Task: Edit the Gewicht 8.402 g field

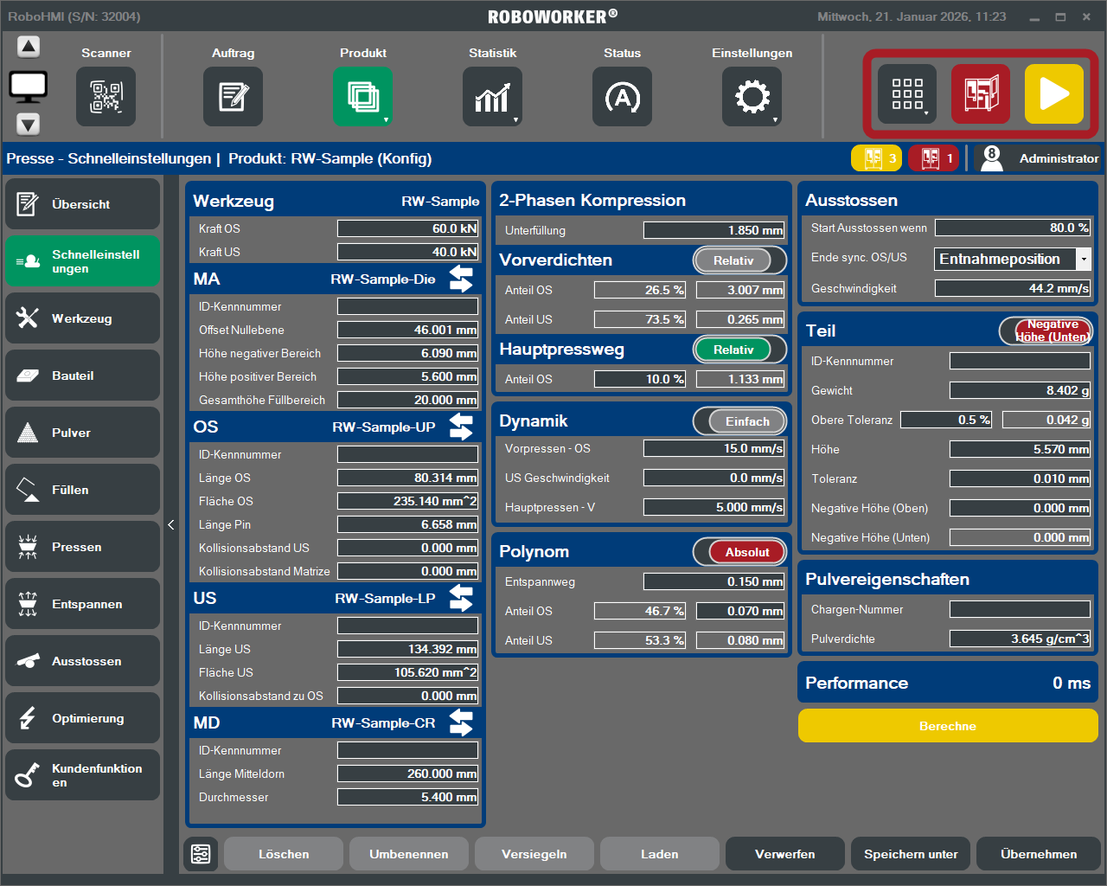Action: tap(1020, 390)
